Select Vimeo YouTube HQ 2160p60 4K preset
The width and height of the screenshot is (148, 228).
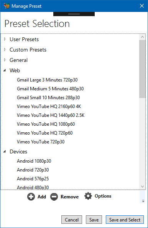49,107
